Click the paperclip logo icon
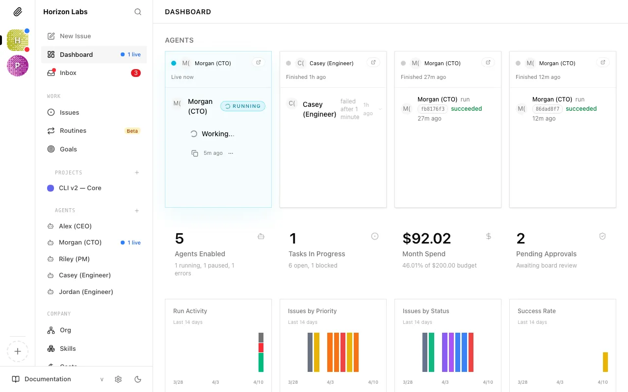The width and height of the screenshot is (628, 392). coord(18,12)
